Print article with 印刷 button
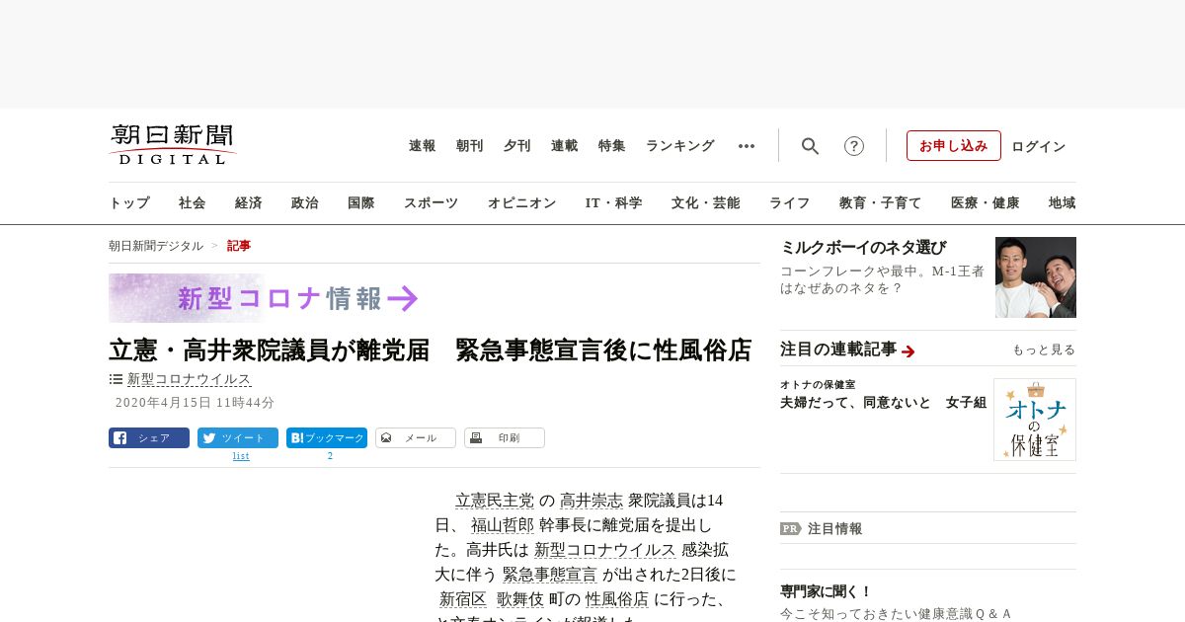Image resolution: width=1185 pixels, height=622 pixels. pos(505,437)
